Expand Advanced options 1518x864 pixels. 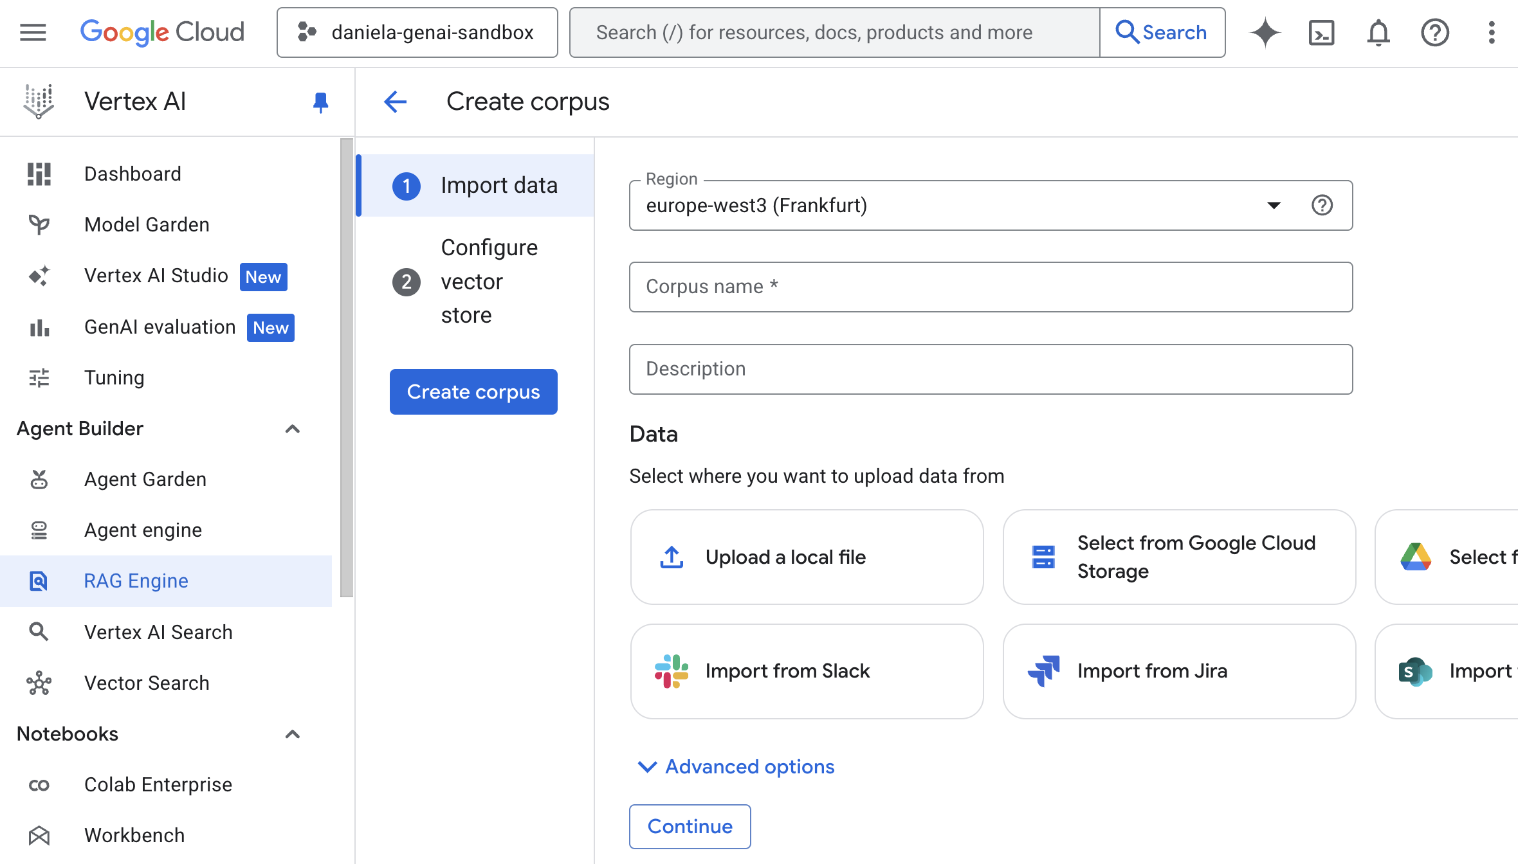pyautogui.click(x=736, y=767)
